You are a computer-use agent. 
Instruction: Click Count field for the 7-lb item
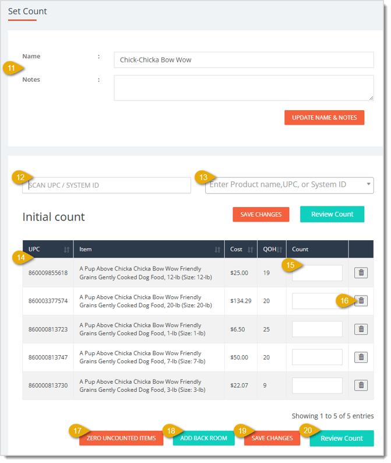coord(317,357)
